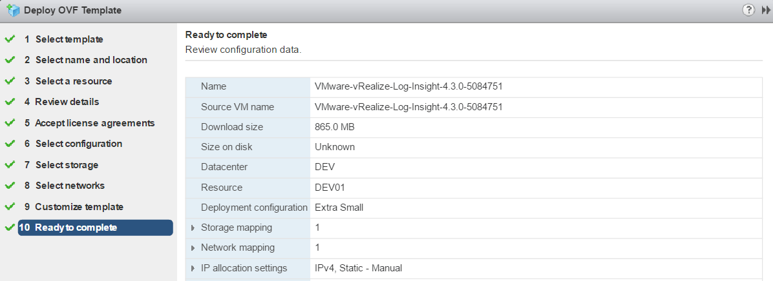
Task: Expand the Network mapping row
Action: (x=193, y=248)
